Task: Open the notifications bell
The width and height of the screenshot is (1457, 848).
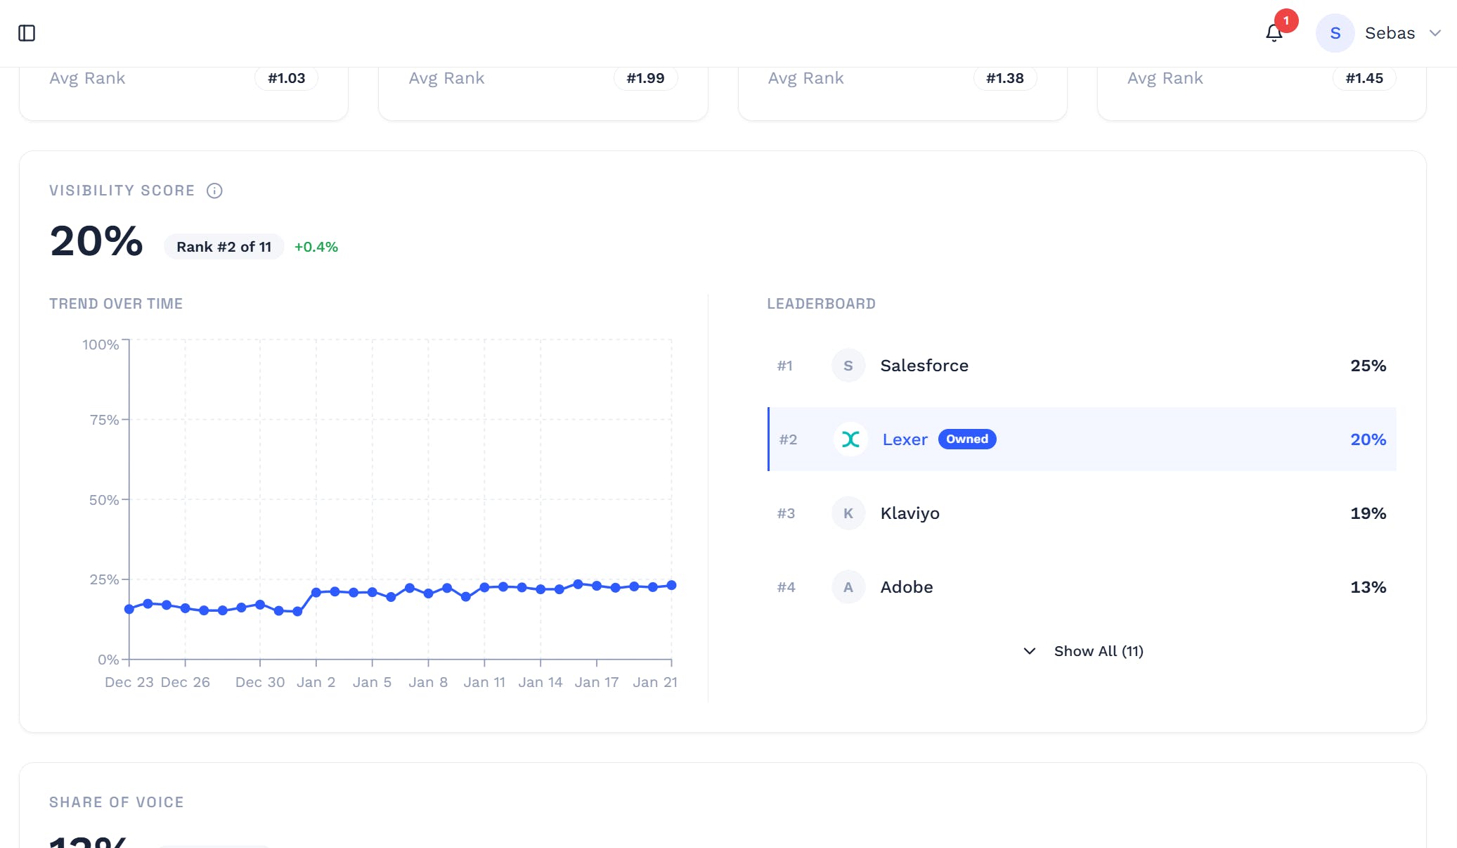Action: [1274, 33]
